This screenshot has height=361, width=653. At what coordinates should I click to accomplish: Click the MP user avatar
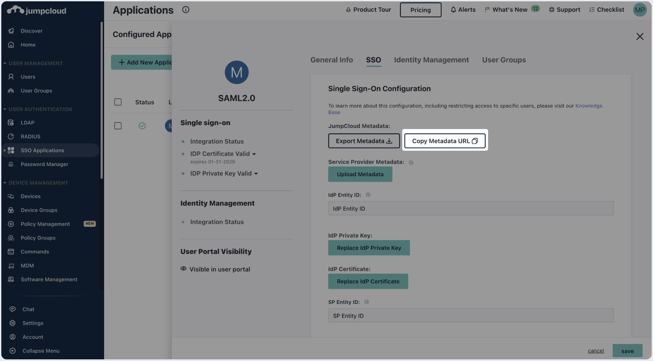pos(639,10)
